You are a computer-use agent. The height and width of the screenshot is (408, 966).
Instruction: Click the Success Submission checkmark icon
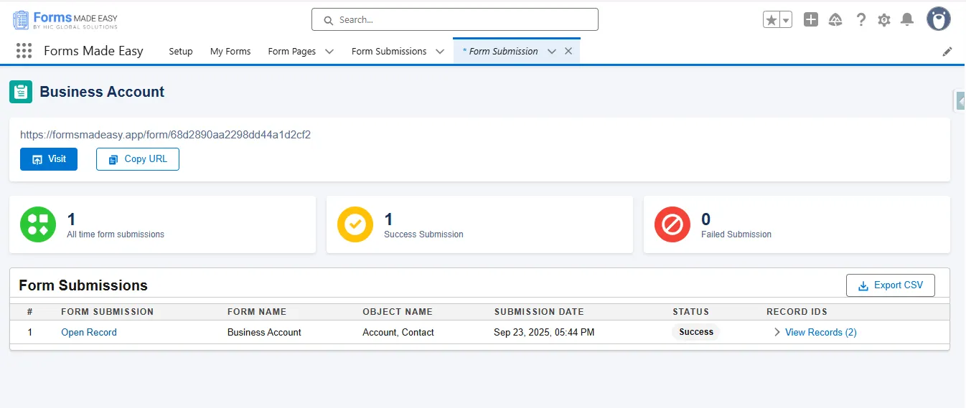pos(355,224)
